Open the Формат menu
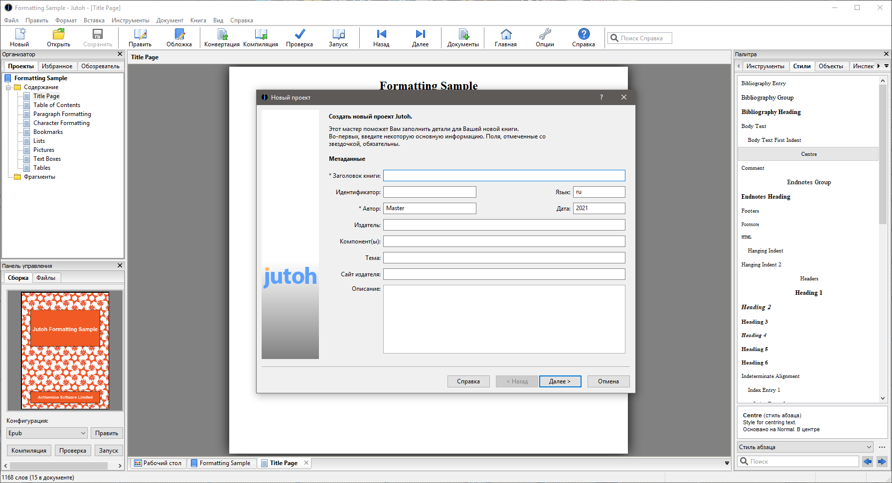The width and height of the screenshot is (892, 483). click(66, 20)
